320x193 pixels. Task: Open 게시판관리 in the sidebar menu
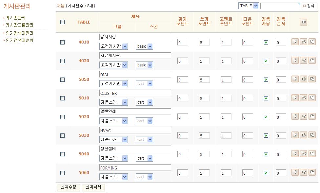click(x=15, y=18)
